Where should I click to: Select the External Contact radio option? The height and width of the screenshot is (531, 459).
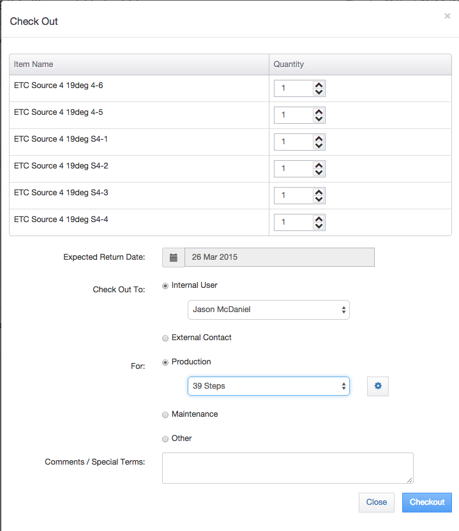165,338
